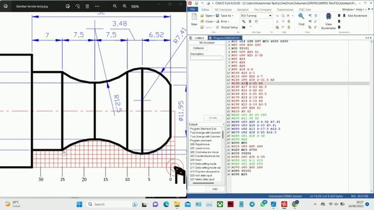Click code line N10 G54 G98 G97
The image size is (374, 210).
259,41
